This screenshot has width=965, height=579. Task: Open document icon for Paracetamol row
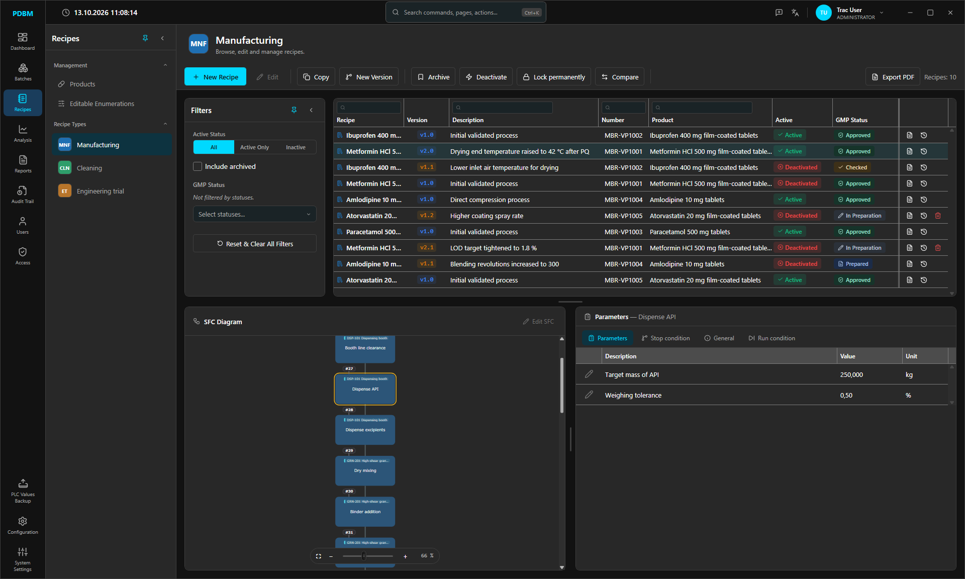910,232
